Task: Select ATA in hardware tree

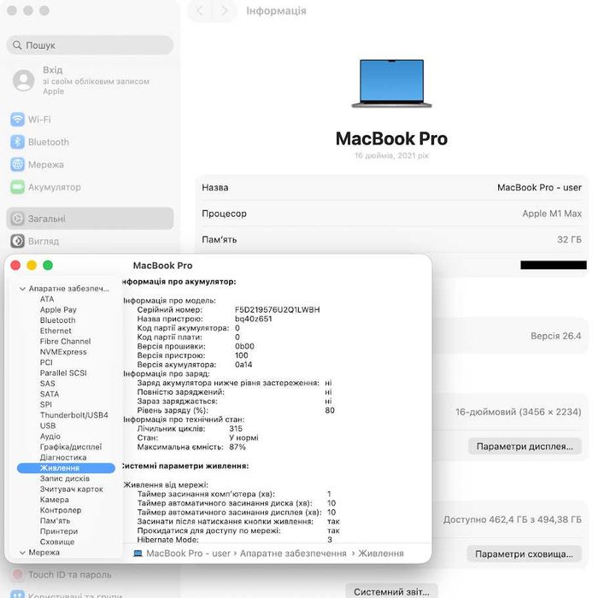Action: coord(47,299)
